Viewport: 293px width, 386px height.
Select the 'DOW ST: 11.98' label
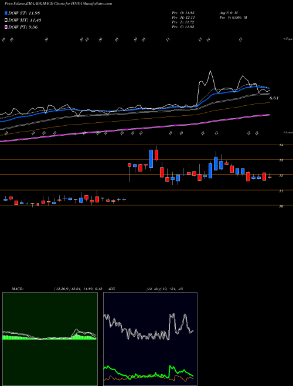click(24, 13)
